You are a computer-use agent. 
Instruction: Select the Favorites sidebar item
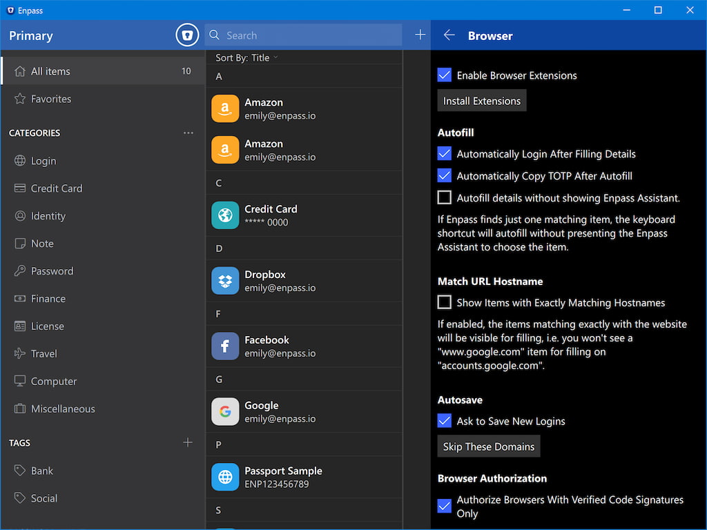coord(51,99)
